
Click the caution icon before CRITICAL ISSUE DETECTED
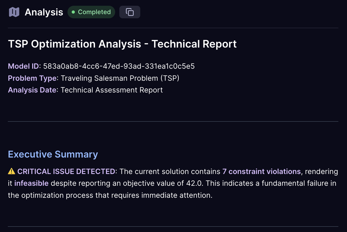click(x=11, y=171)
